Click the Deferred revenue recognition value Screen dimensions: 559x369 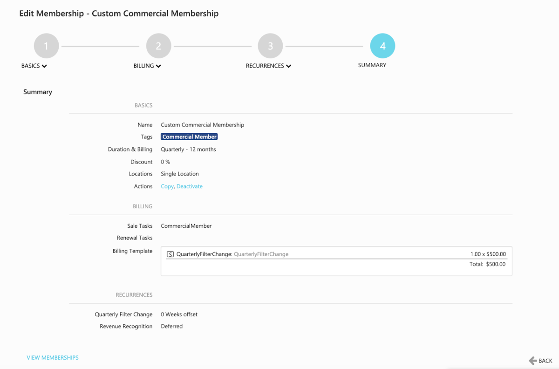click(x=171, y=327)
